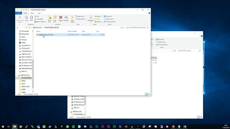Switch to Details view in RCM Loader window
Screen dimensions: 230x129
pos(198,117)
